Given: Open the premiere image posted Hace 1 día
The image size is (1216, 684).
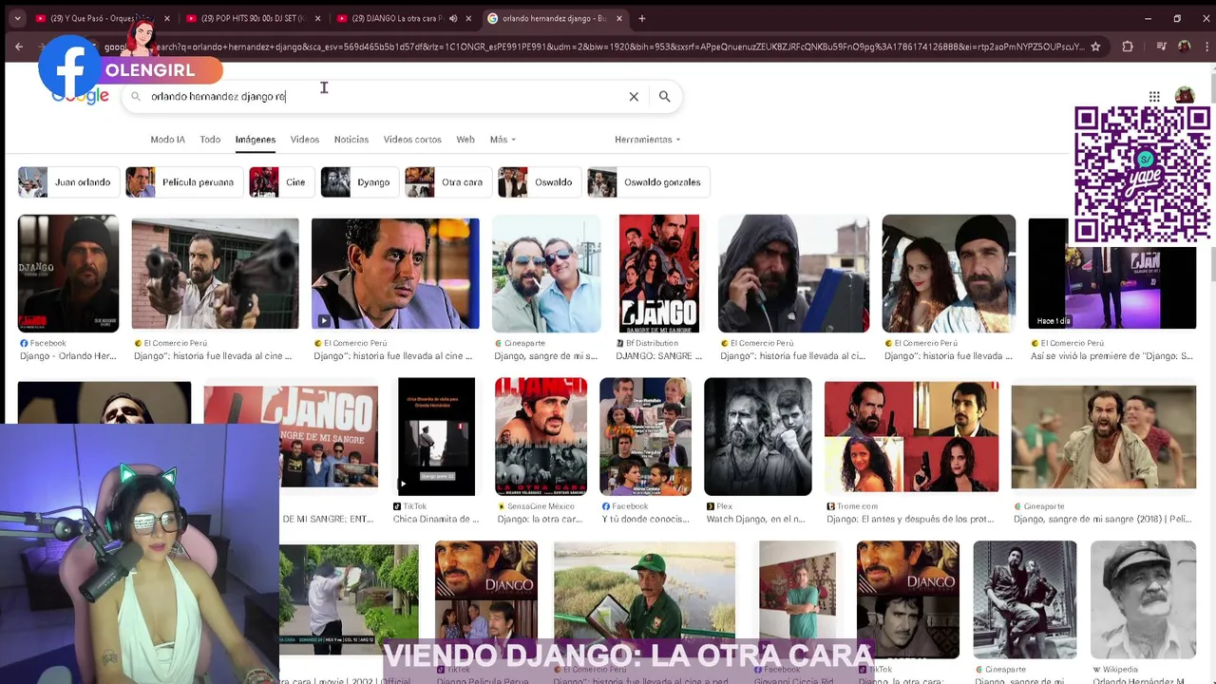Looking at the screenshot, I should pyautogui.click(x=1112, y=274).
